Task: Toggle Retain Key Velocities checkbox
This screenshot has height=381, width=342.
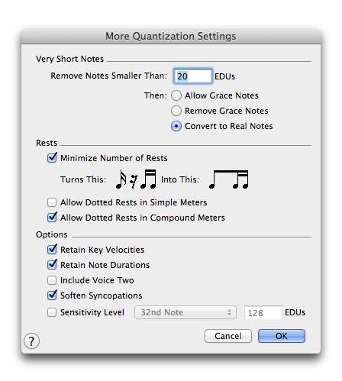Action: point(52,250)
